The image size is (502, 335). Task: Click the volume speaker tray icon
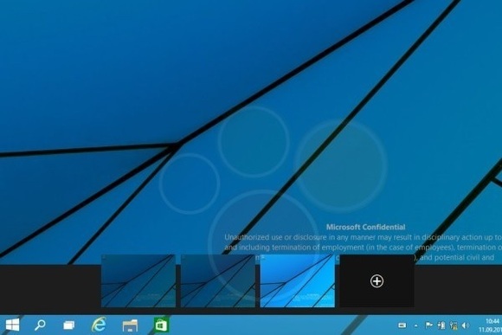pyautogui.click(x=465, y=325)
